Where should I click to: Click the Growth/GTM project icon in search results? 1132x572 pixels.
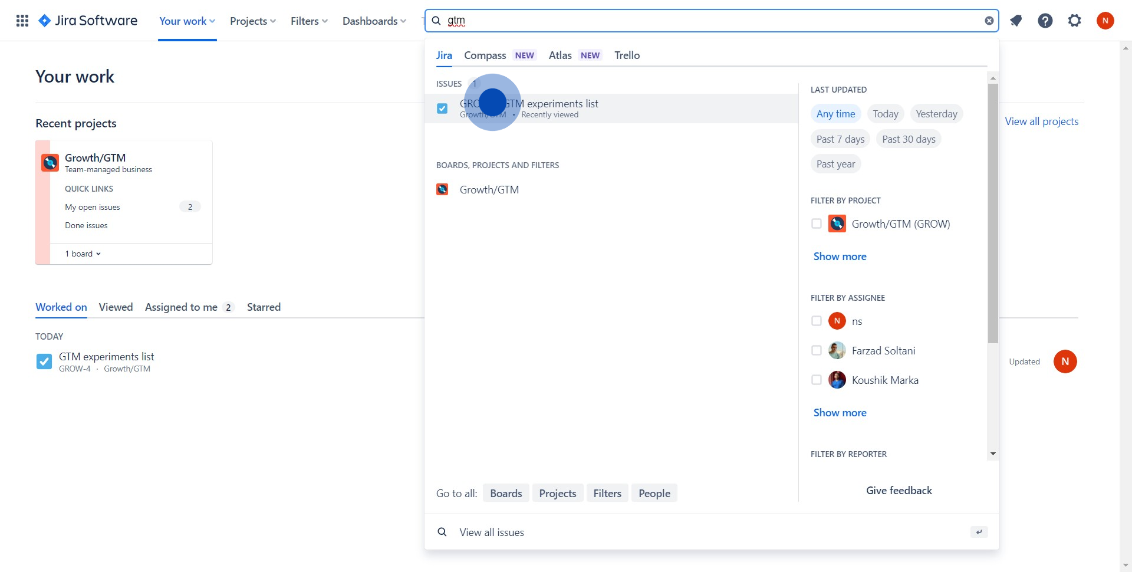pos(442,189)
